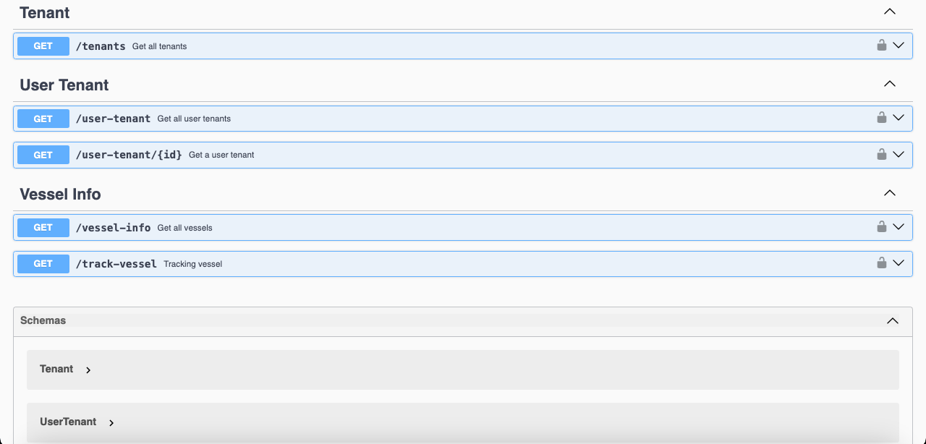Click authorization lock for /user-tenant endpoint

click(881, 118)
